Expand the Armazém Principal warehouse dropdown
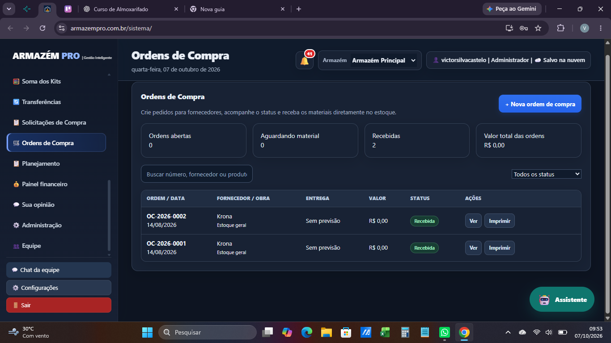Screen dimensions: 611x343 [x=384, y=60]
